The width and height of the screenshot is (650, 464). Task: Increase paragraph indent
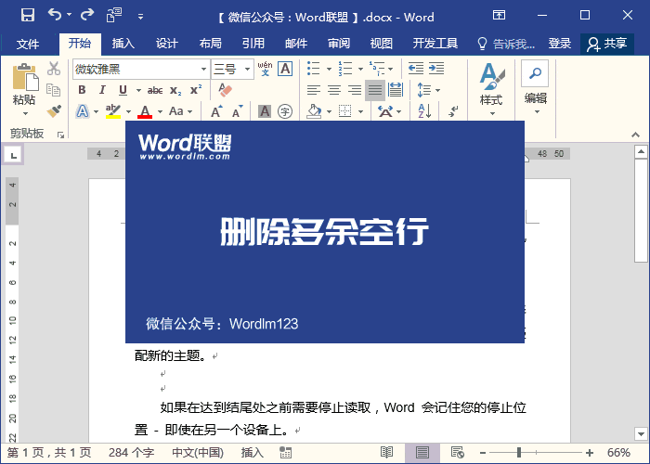pyautogui.click(x=436, y=68)
